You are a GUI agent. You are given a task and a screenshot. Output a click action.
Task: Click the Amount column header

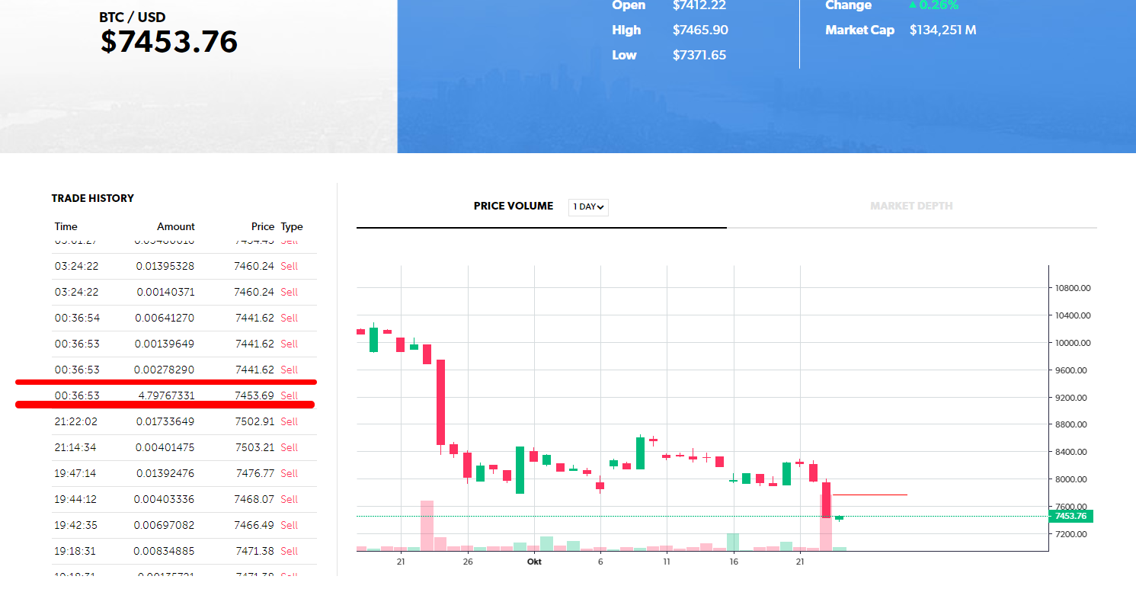point(176,226)
